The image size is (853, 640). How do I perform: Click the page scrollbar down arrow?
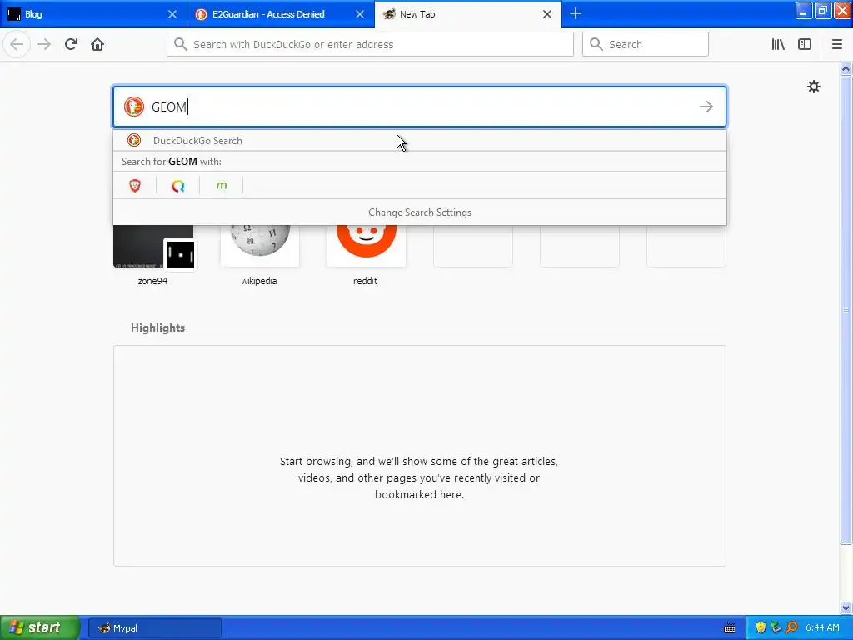tap(846, 607)
